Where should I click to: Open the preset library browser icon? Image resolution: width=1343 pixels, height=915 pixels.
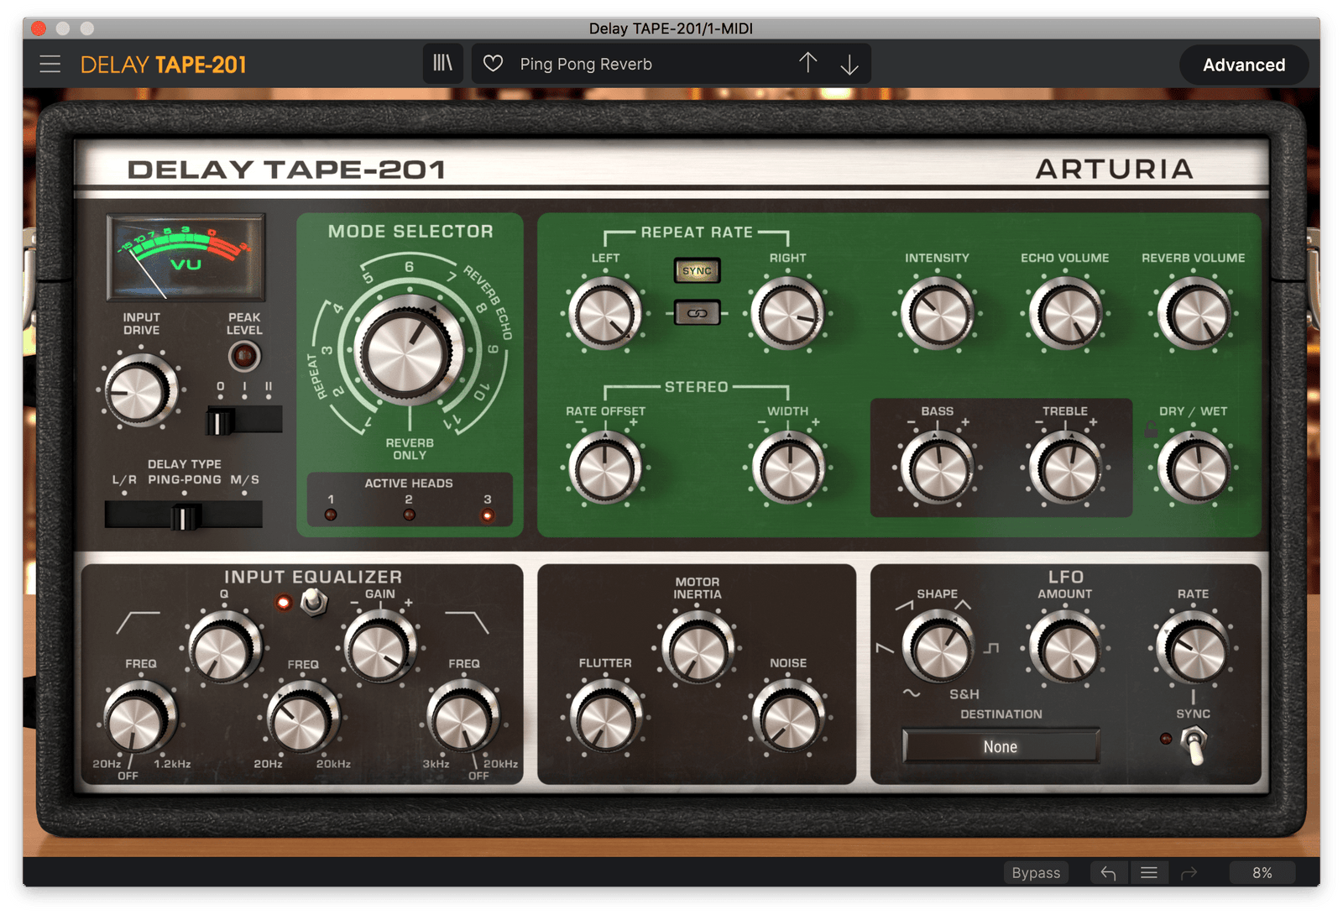point(442,64)
